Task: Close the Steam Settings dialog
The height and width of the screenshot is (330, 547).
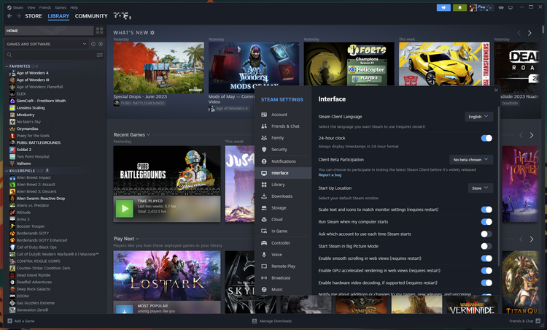Action: tap(496, 90)
